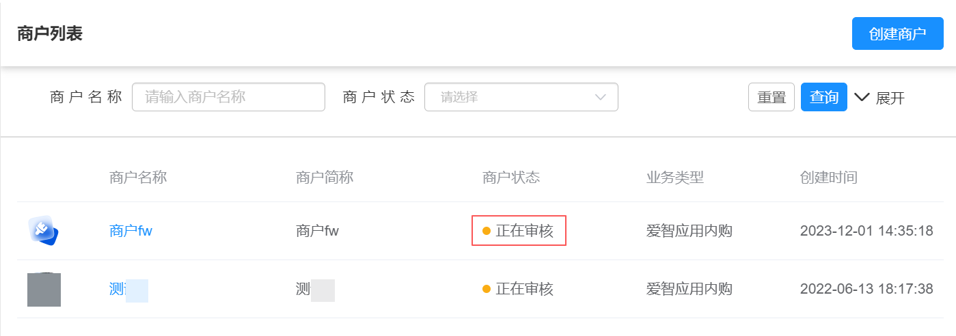The height and width of the screenshot is (336, 956).
Task: Click orange status dot in 商户fw row
Action: [x=487, y=231]
